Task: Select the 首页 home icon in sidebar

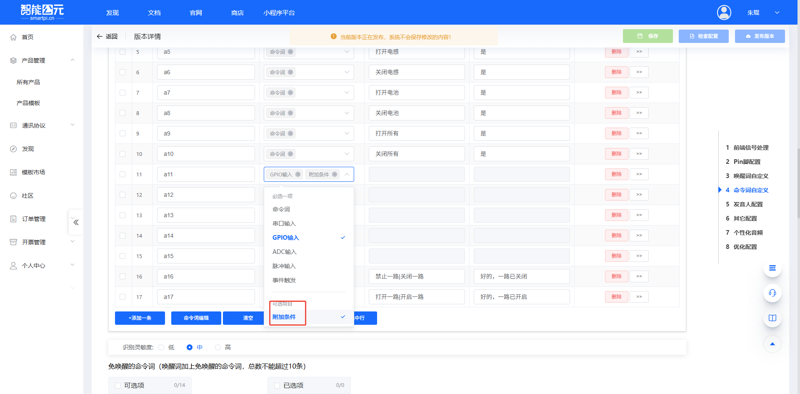Action: (x=13, y=37)
